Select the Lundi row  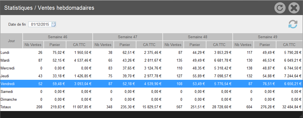tap(151, 52)
